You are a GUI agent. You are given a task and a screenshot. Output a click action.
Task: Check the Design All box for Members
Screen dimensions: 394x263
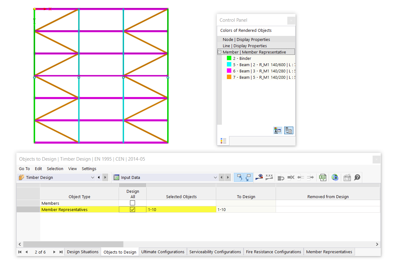click(132, 203)
